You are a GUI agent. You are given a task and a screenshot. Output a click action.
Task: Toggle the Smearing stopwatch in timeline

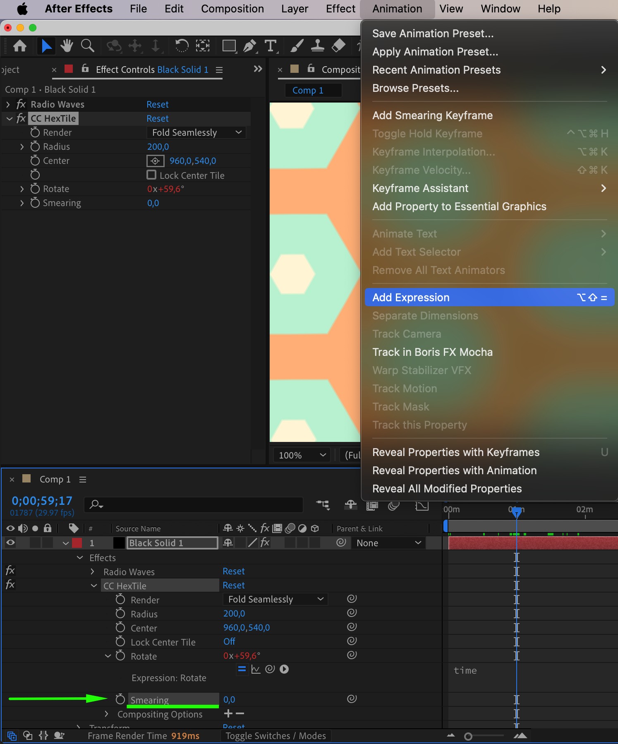point(120,699)
